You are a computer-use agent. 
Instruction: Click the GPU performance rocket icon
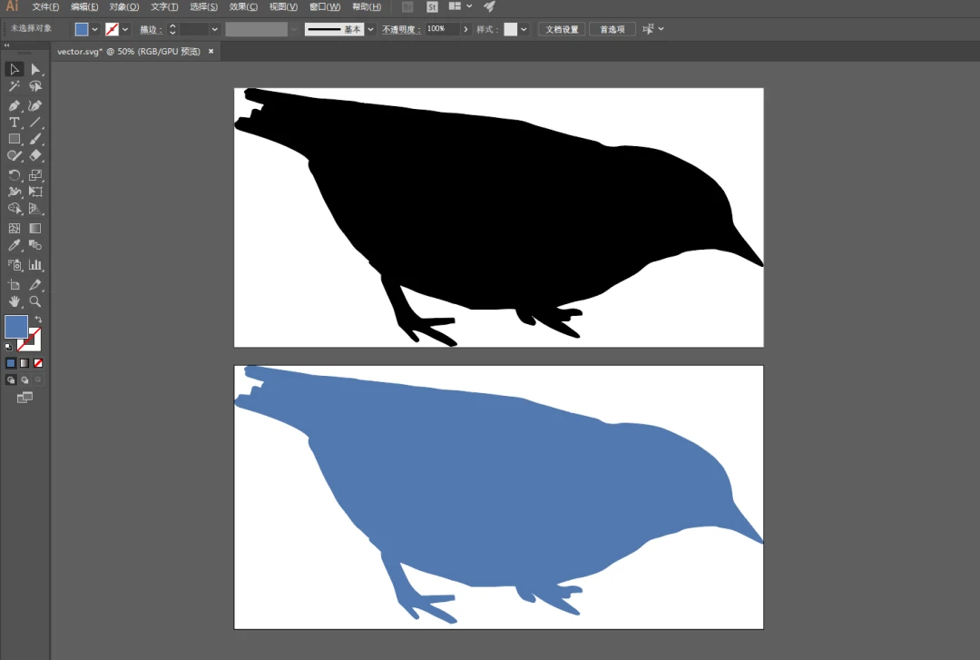click(489, 7)
